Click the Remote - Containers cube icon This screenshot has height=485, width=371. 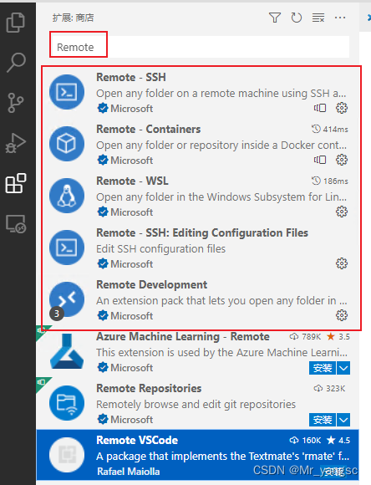point(67,144)
